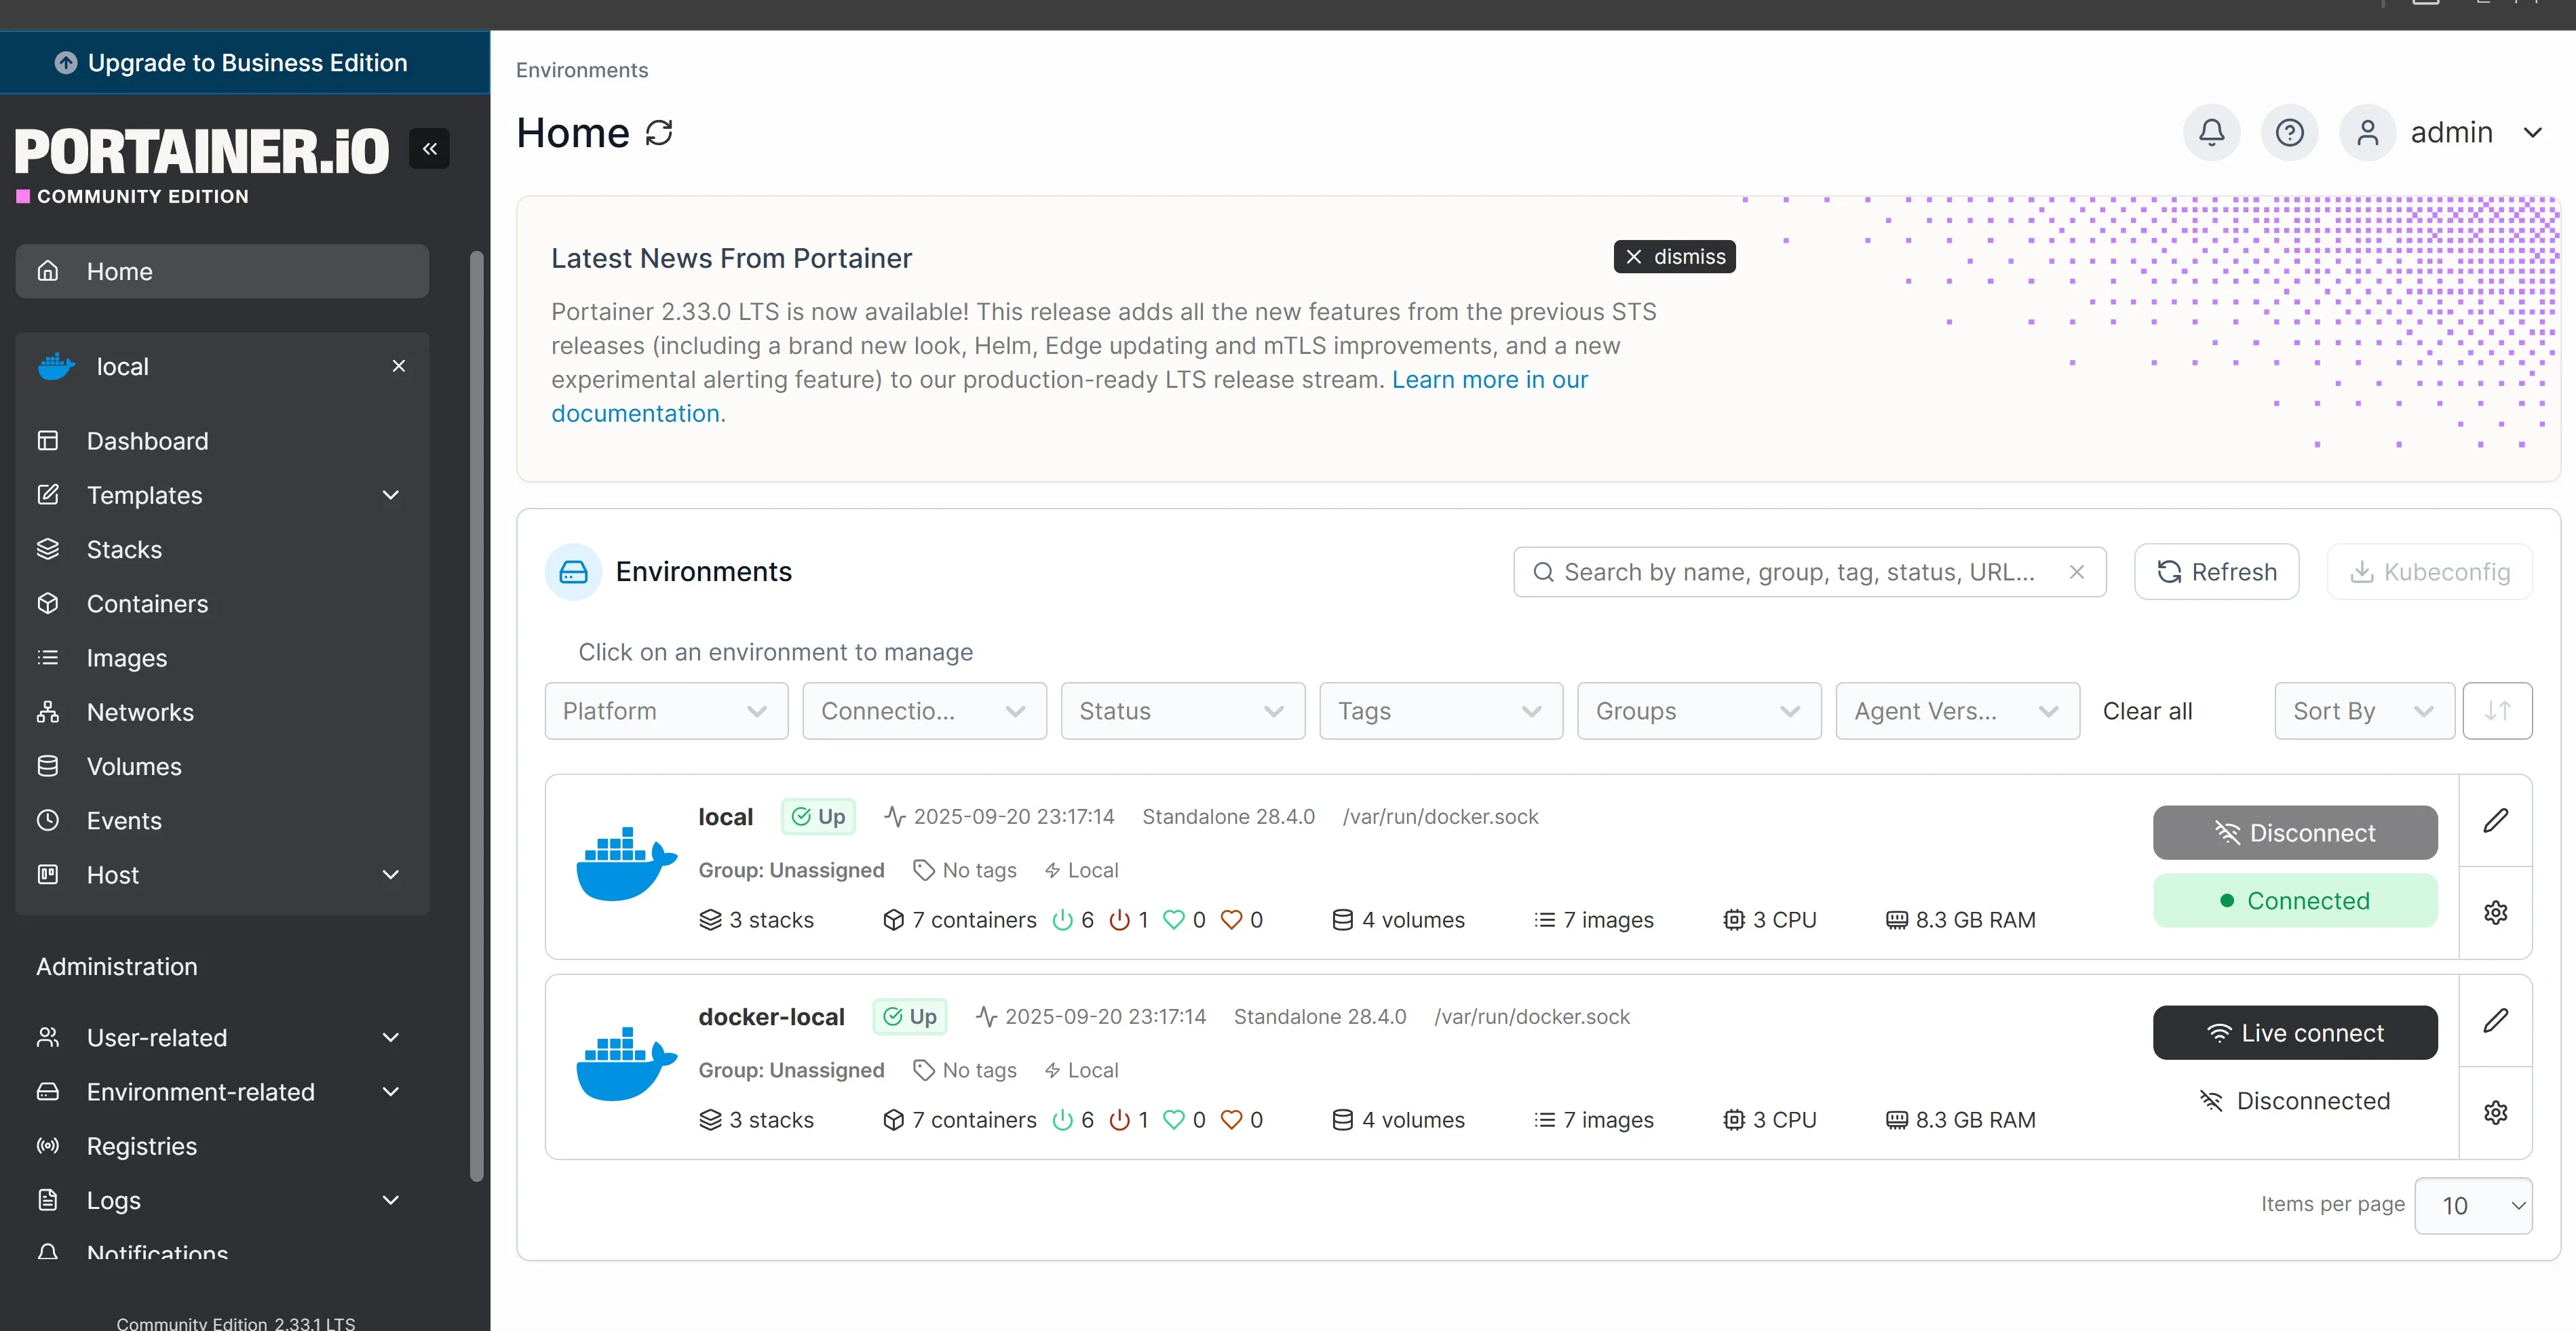Change Items per page dropdown
Viewport: 2576px width, 1331px height.
pyautogui.click(x=2473, y=1205)
